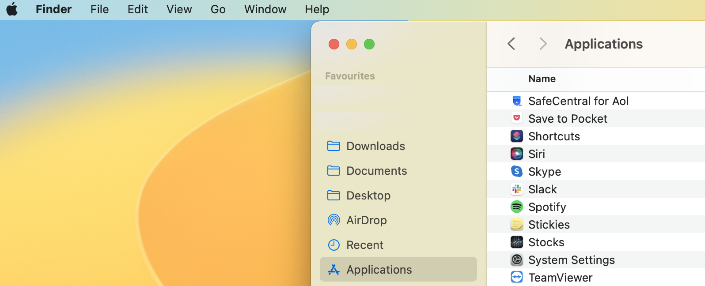
Task: Click the Applications sidebar icon
Action: tap(334, 270)
